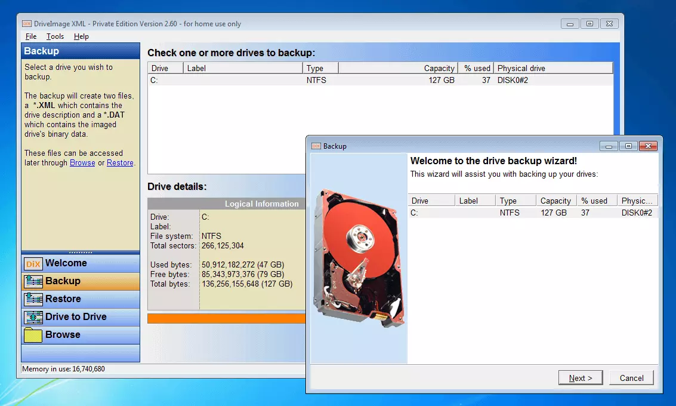
Task: Select the Welcome label in sidebar
Action: 66,263
